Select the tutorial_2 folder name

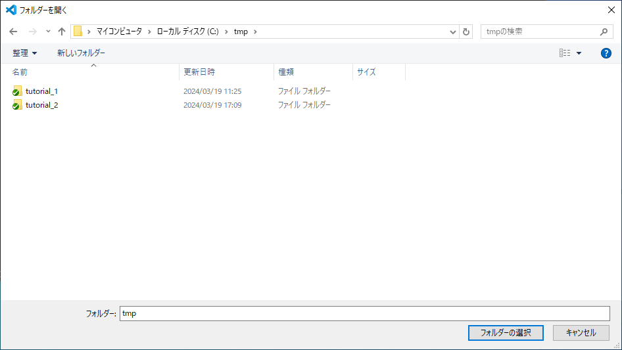[x=41, y=105]
